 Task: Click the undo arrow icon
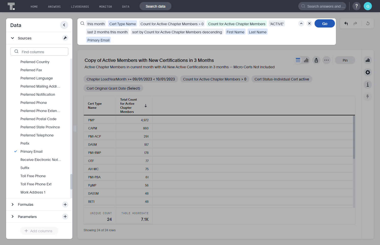coord(346,23)
